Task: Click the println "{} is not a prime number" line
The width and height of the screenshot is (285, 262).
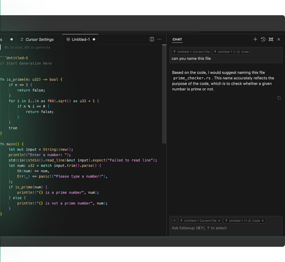Action: point(62,203)
